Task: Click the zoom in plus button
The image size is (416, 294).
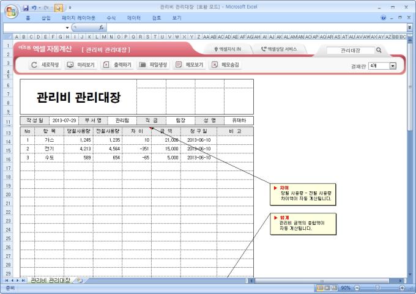Action: 402,288
